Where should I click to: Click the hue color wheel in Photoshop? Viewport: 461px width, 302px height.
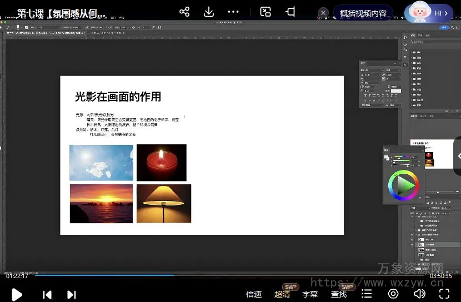(404, 186)
